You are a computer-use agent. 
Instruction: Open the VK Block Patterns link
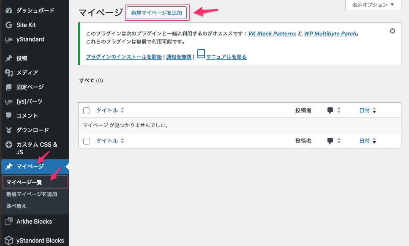coord(272,34)
